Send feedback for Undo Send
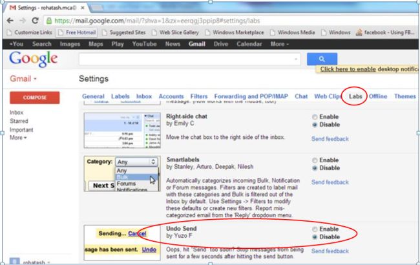This screenshot has width=420, height=265. [330, 251]
